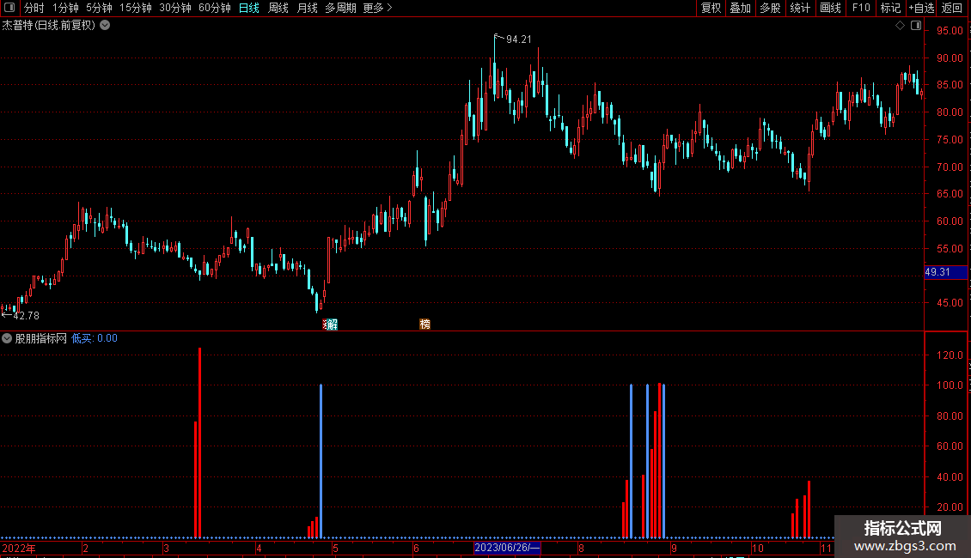Switch to 月线 monthly chart

(x=307, y=8)
